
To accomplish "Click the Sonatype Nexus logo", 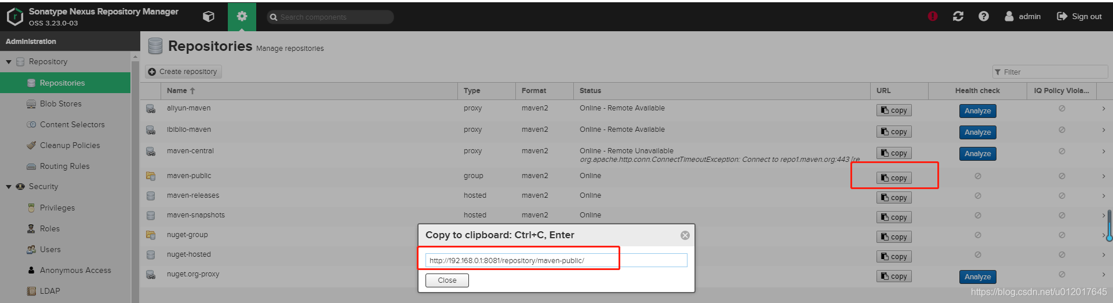I will click(14, 17).
